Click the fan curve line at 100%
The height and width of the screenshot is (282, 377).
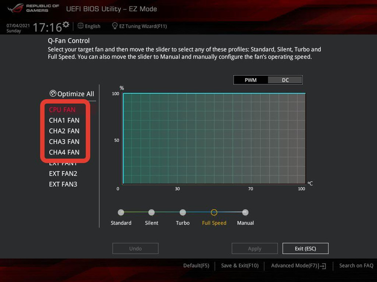click(214, 93)
